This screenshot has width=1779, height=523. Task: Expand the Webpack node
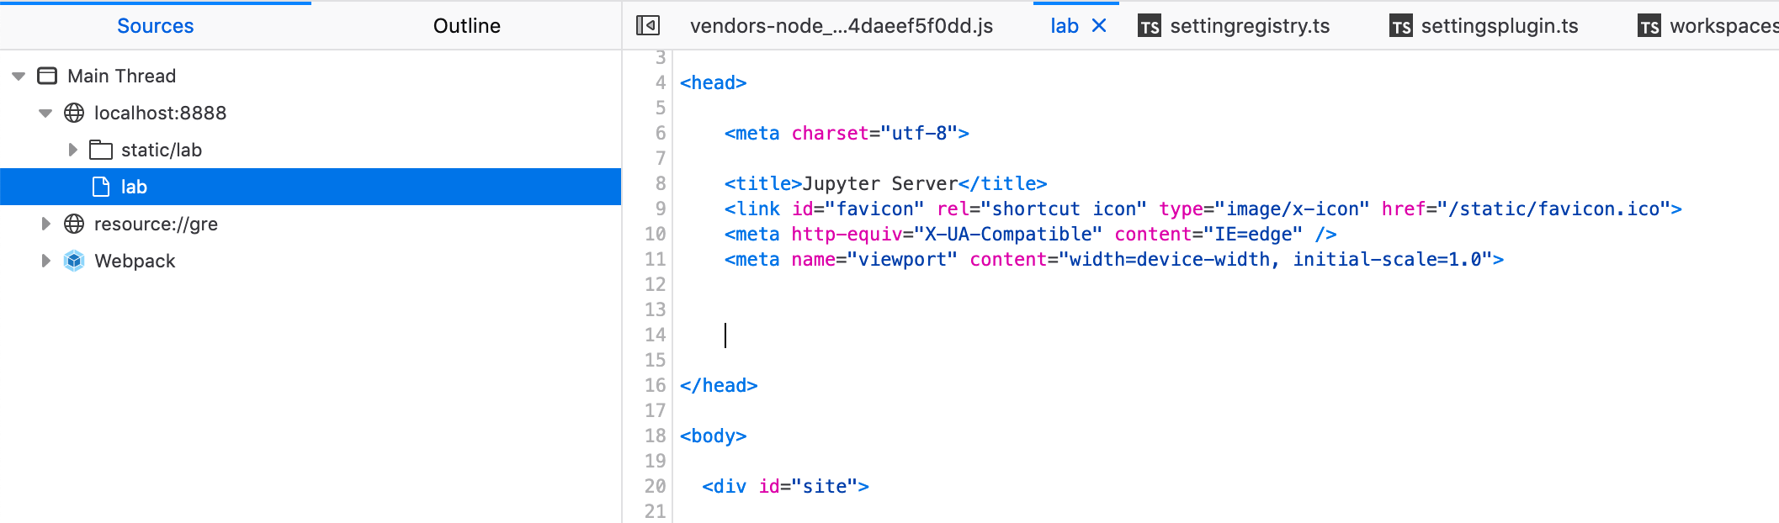pos(45,261)
